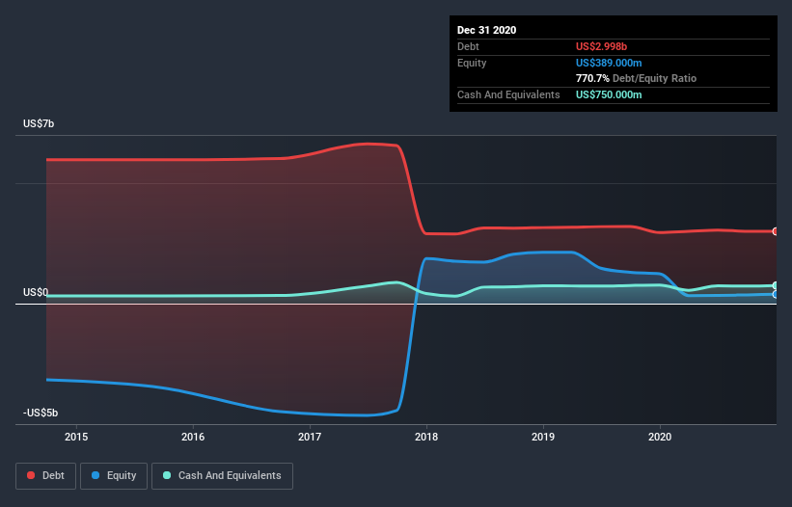Click the US$750.000m cash value
The height and width of the screenshot is (507, 792).
click(x=609, y=94)
